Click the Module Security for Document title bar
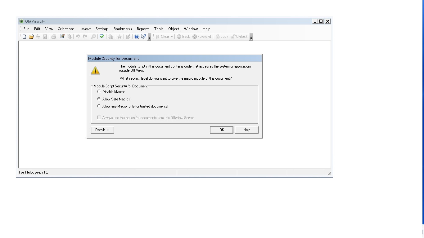 point(174,59)
